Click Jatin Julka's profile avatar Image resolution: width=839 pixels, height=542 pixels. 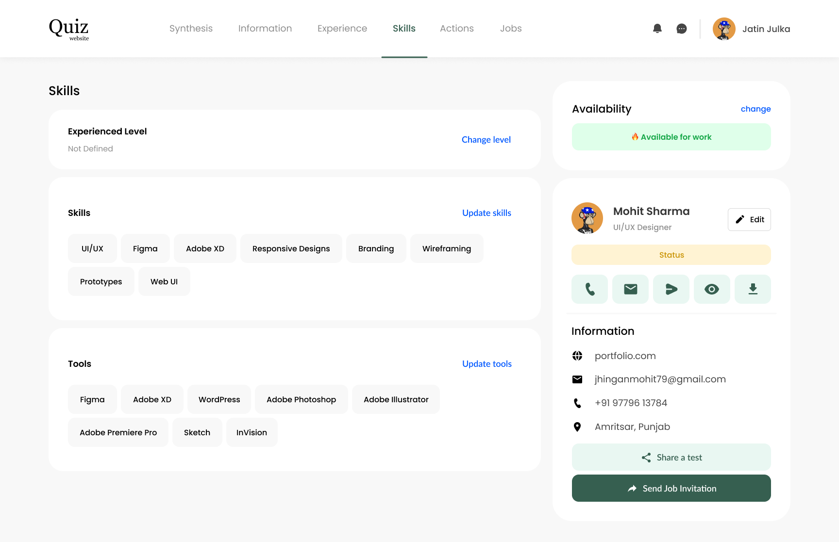[x=724, y=29]
